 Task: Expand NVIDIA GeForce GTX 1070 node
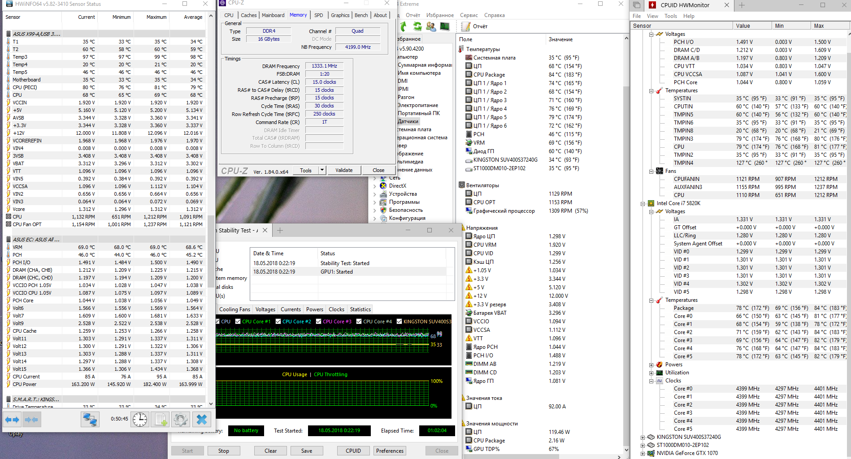tap(643, 453)
